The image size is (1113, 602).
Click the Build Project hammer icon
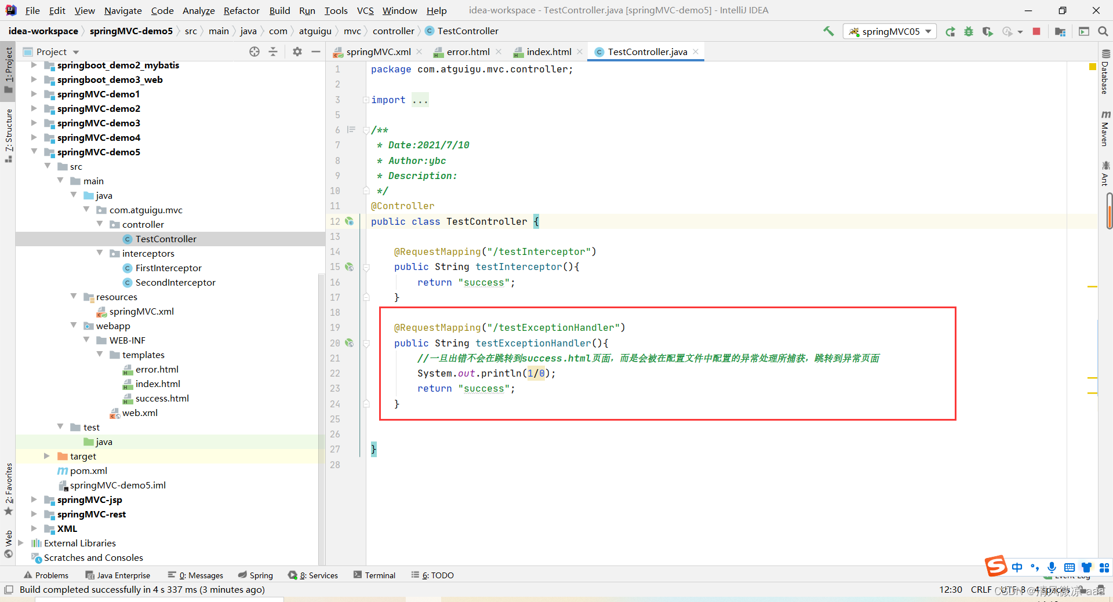click(x=828, y=31)
